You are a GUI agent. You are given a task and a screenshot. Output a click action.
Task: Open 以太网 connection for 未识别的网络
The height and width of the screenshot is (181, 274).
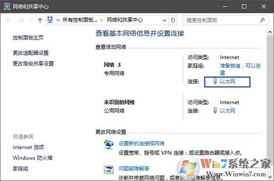click(227, 110)
